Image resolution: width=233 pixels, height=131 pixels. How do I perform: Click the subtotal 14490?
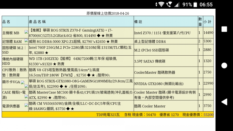coord(208,33)
